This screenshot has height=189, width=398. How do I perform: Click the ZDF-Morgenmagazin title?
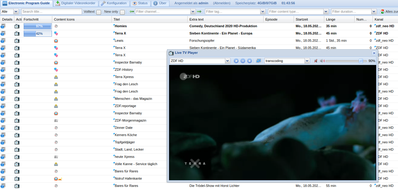tap(131, 120)
